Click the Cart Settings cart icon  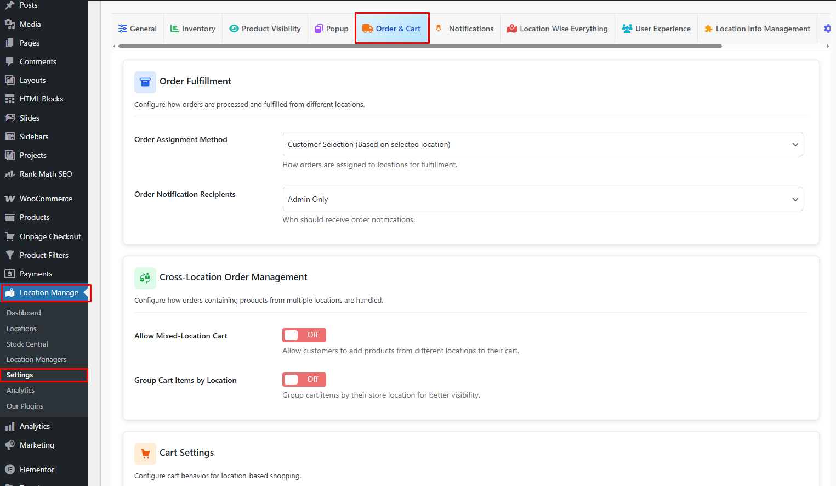click(145, 453)
